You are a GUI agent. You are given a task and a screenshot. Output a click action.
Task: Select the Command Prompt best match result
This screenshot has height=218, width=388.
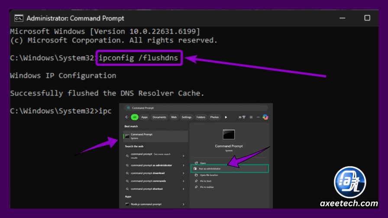pos(155,136)
